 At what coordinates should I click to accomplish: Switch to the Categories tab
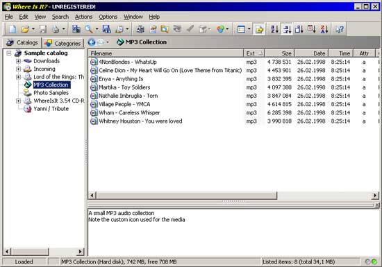coord(63,43)
